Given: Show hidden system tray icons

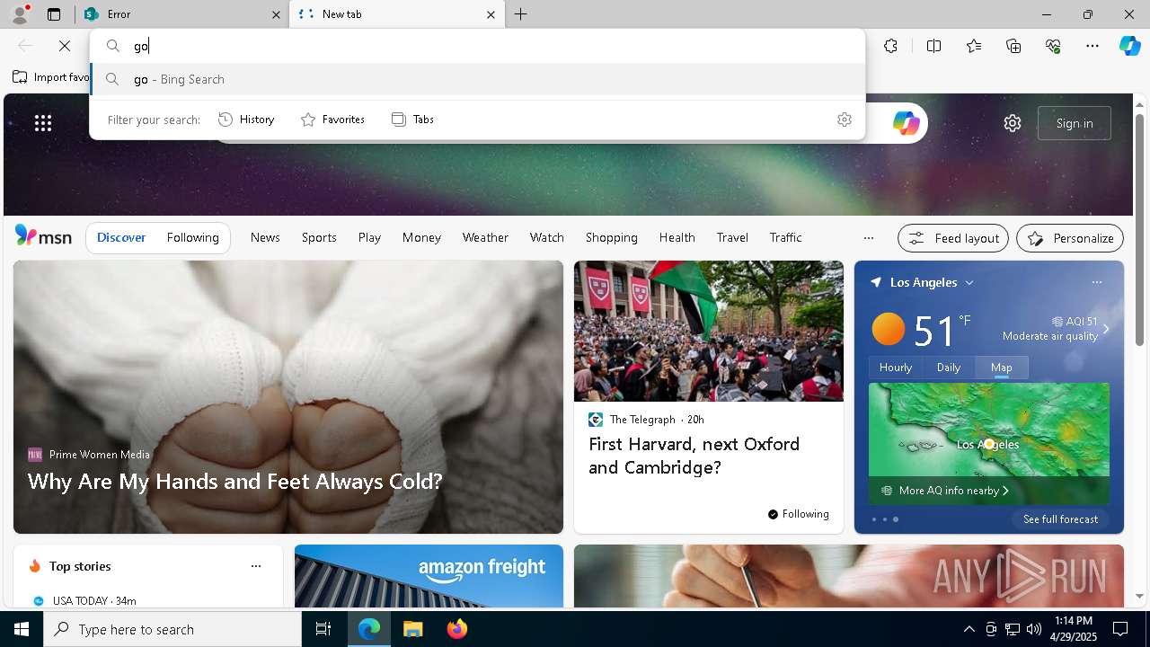Looking at the screenshot, I should (969, 629).
